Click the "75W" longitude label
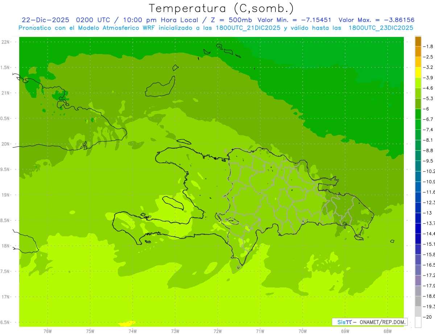Image resolution: width=435 pixels, height=336 pixels. 90,331
